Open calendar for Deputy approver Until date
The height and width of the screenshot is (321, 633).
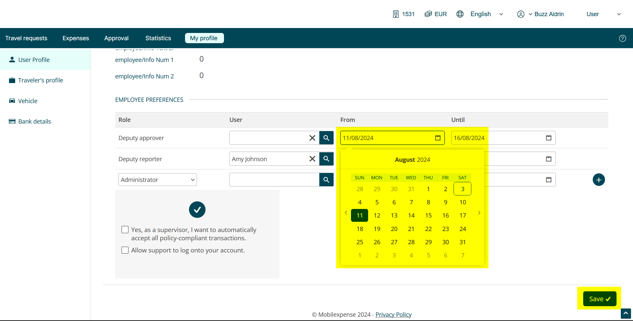(x=548, y=138)
